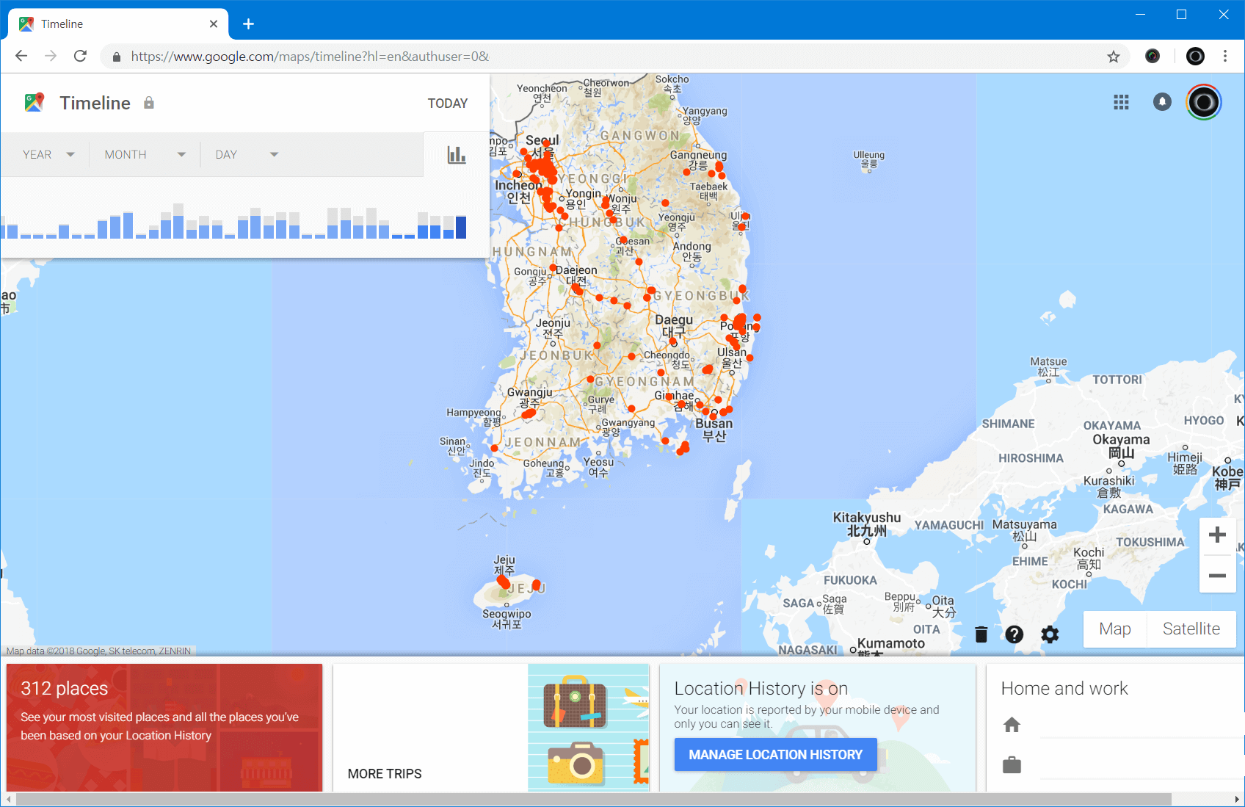Open the Chrome three-dot menu
This screenshot has height=807, width=1245.
pos(1225,57)
